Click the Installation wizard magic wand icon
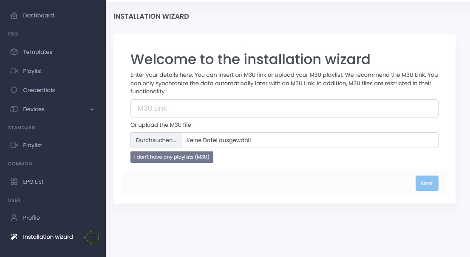 tap(14, 237)
